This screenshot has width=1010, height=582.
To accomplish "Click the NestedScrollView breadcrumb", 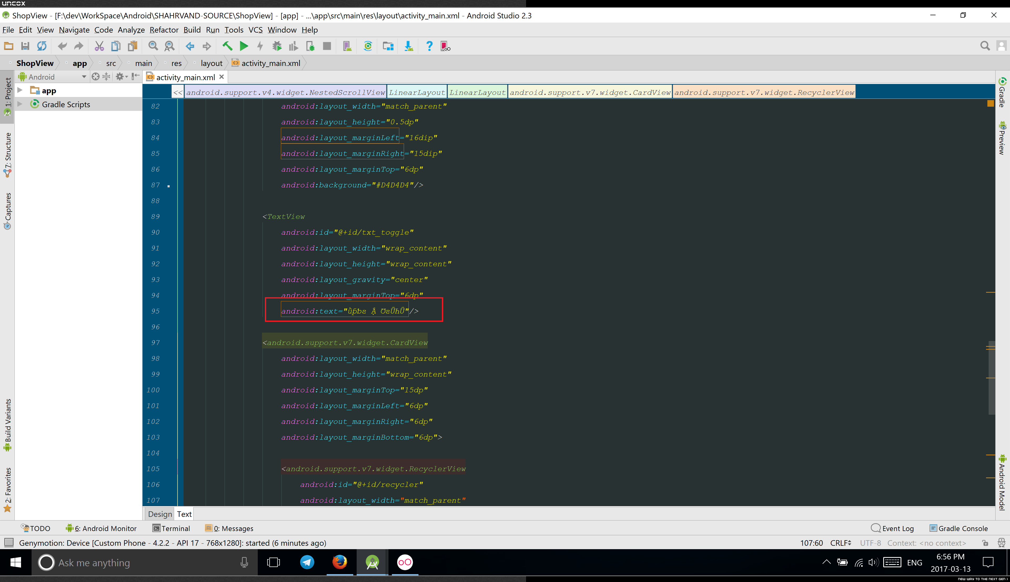I will (x=286, y=92).
